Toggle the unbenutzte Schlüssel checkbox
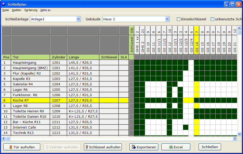Viewport: 243px width, 154px height. 212,19
